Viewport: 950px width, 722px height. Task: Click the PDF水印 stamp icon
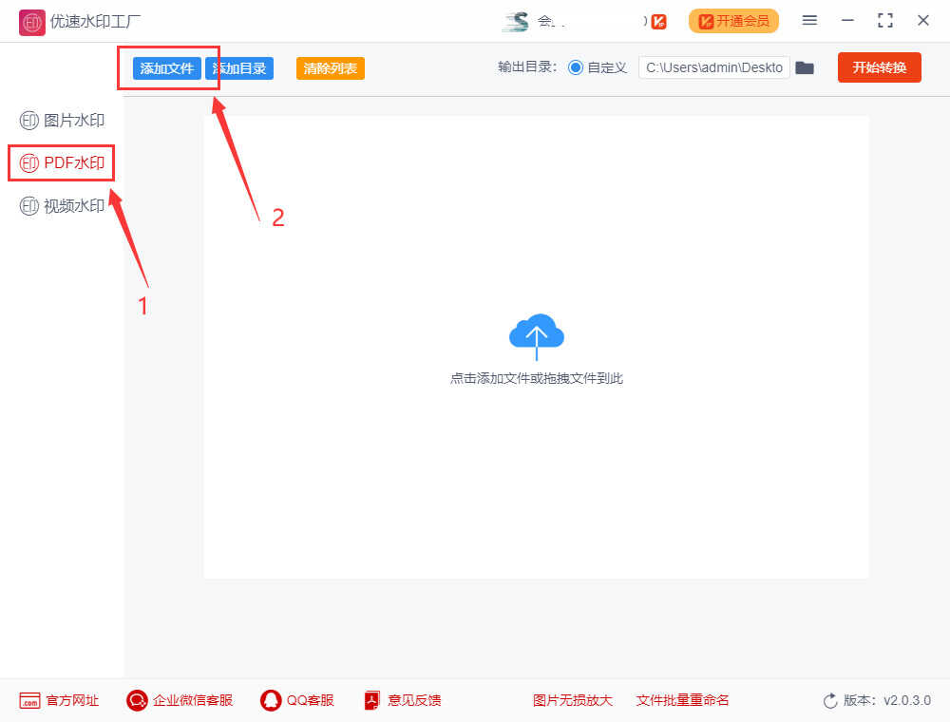tap(29, 163)
